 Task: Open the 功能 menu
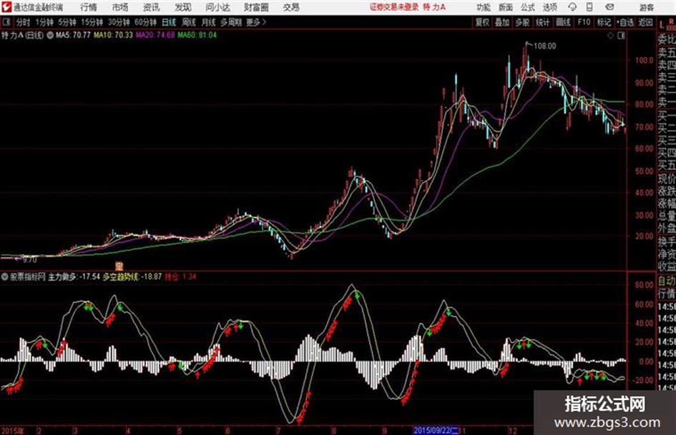tap(484, 7)
